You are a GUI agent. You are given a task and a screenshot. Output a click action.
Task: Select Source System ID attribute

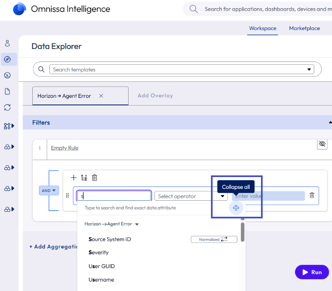pos(110,239)
